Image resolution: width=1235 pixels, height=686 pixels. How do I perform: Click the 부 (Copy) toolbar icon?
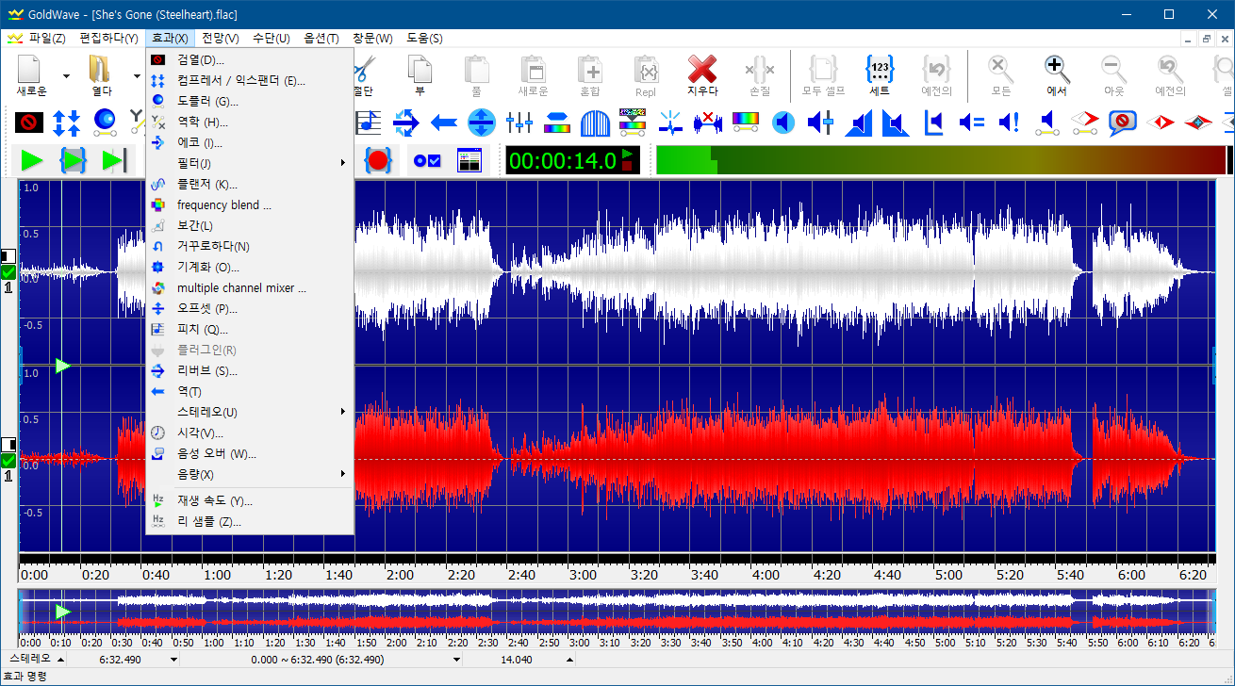420,75
